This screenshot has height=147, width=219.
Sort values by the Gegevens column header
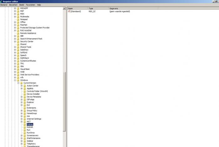pyautogui.click(x=133, y=8)
